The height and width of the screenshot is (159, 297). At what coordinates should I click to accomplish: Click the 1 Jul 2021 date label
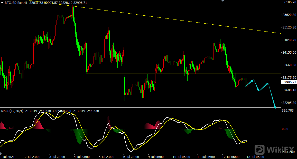coord(8,157)
